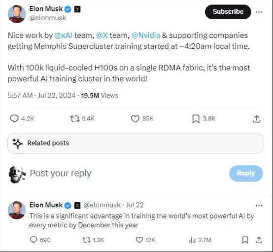Like the follow-up tweet with 12K likes
The width and height of the screenshot is (273, 252).
(139, 240)
